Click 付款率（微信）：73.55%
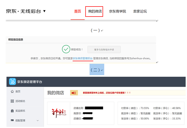Image resolution: width=187 pixels, height=128 pixels. [135, 108]
